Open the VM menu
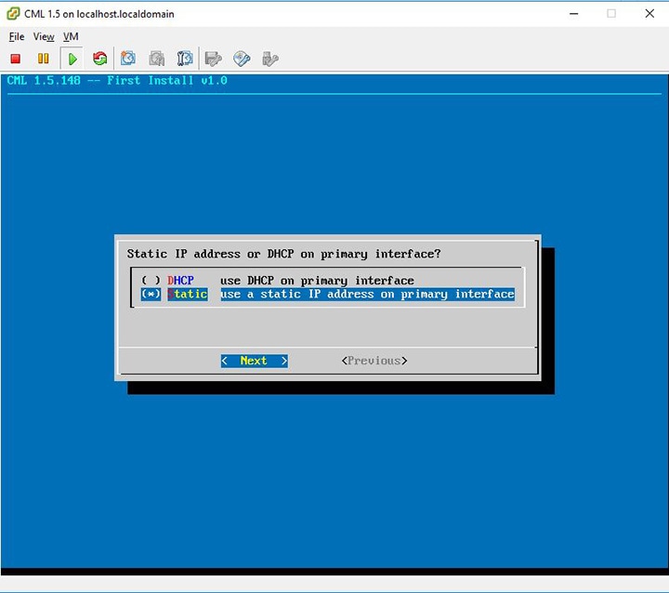The image size is (669, 593). click(71, 37)
